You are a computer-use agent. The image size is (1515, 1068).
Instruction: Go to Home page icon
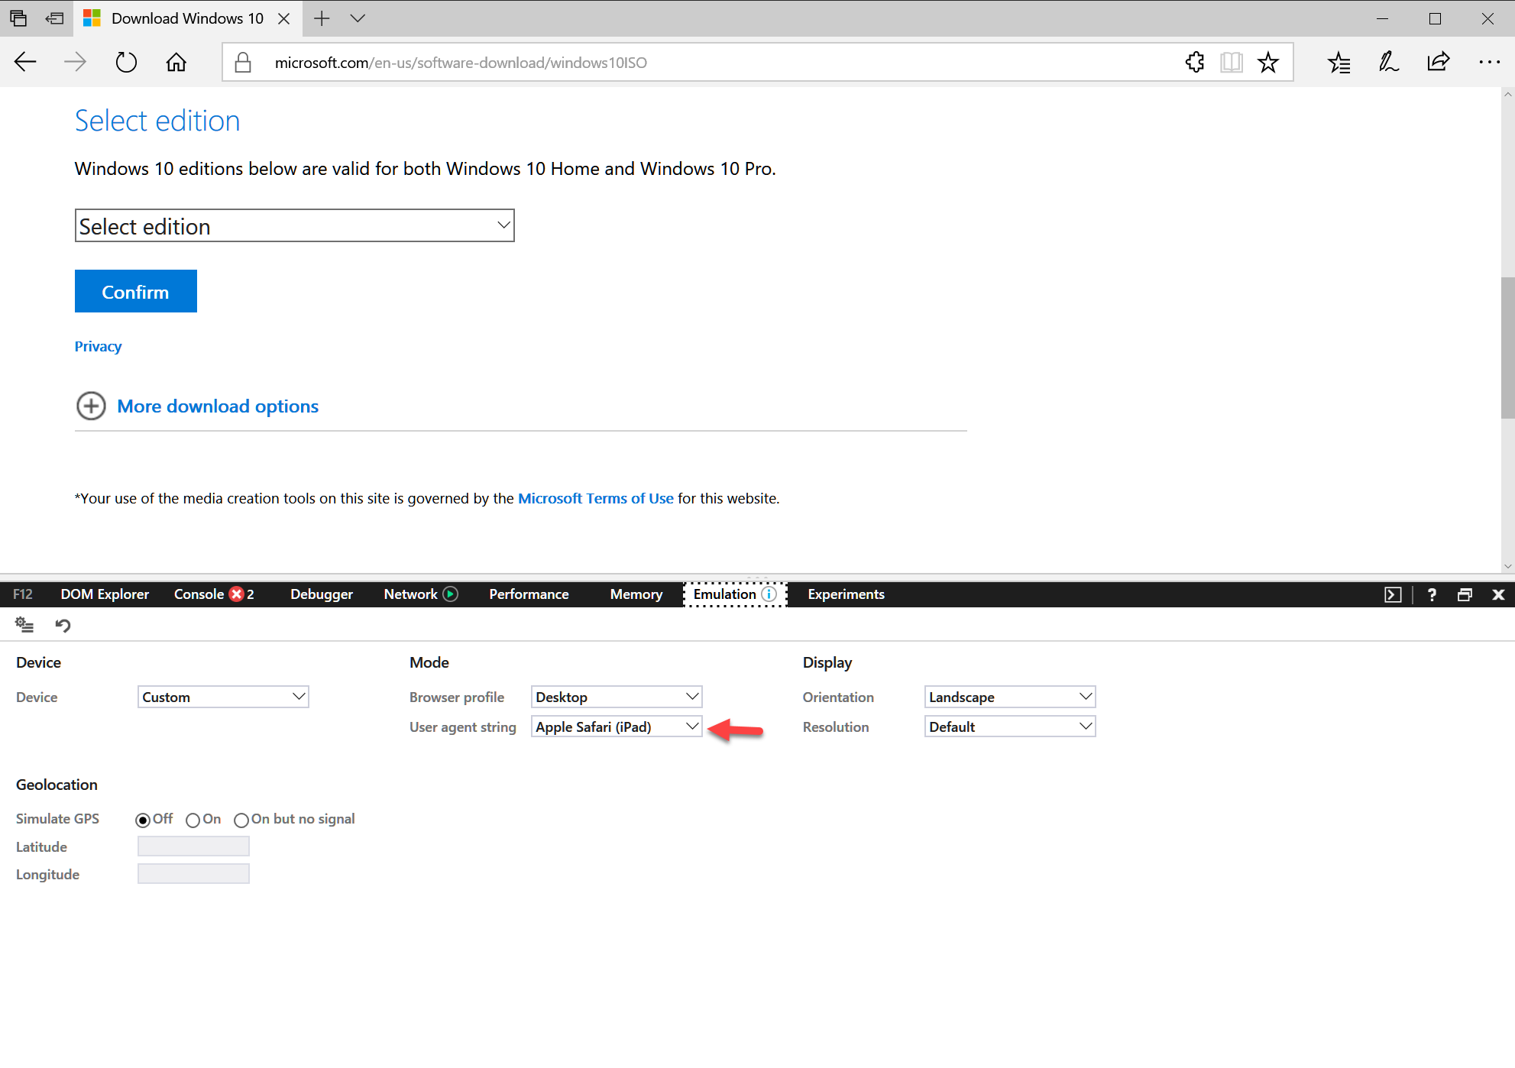pyautogui.click(x=176, y=62)
